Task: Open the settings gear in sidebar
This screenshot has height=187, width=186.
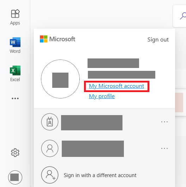Action: coord(15,153)
